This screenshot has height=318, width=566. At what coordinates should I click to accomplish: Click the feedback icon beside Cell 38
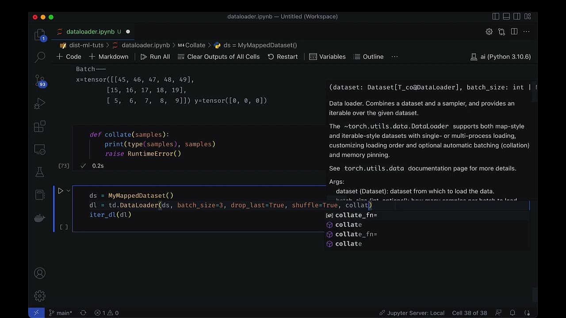[498, 313]
